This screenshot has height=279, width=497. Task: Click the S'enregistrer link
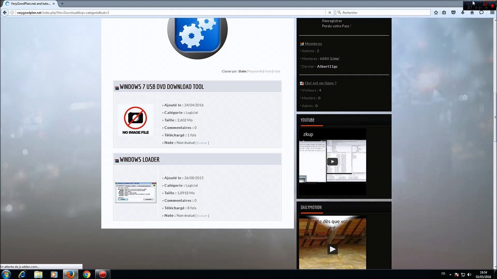[x=332, y=21]
